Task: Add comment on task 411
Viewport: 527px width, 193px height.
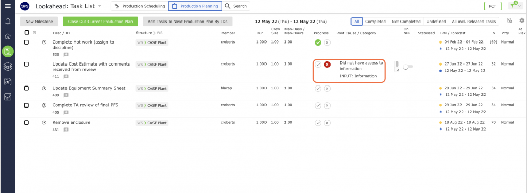Action: (66, 77)
